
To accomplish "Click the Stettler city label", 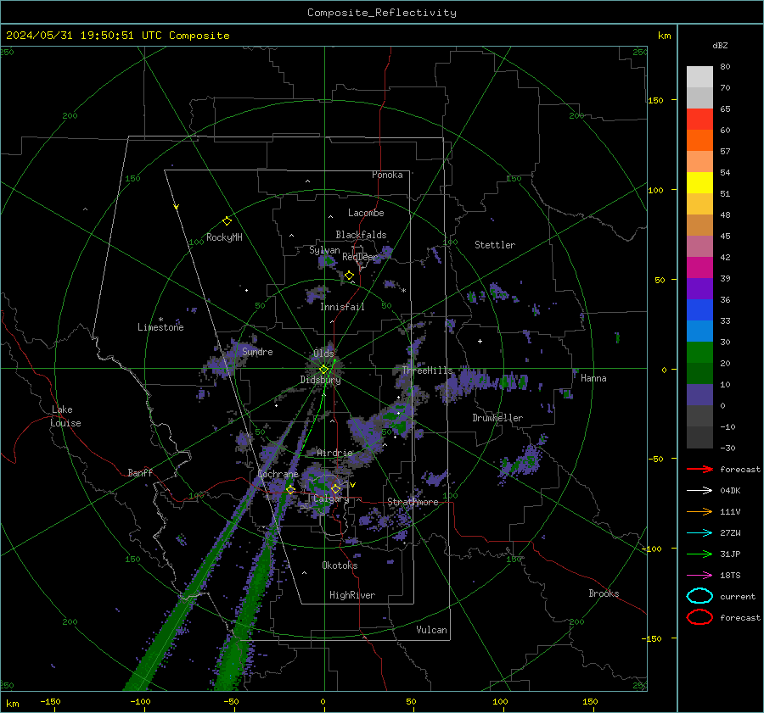I will point(495,245).
